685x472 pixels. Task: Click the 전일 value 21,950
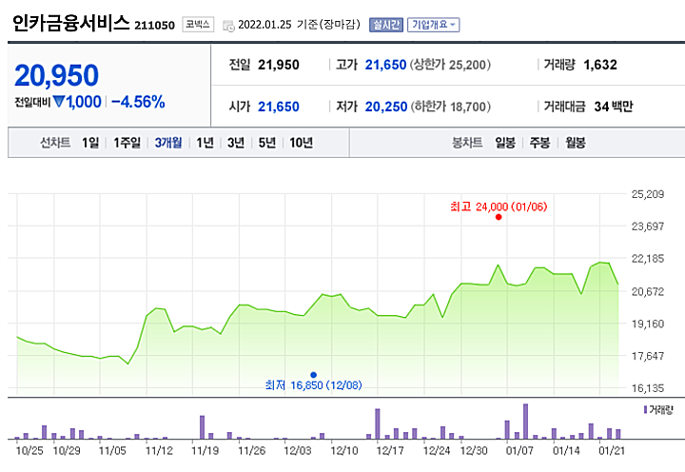click(x=279, y=65)
